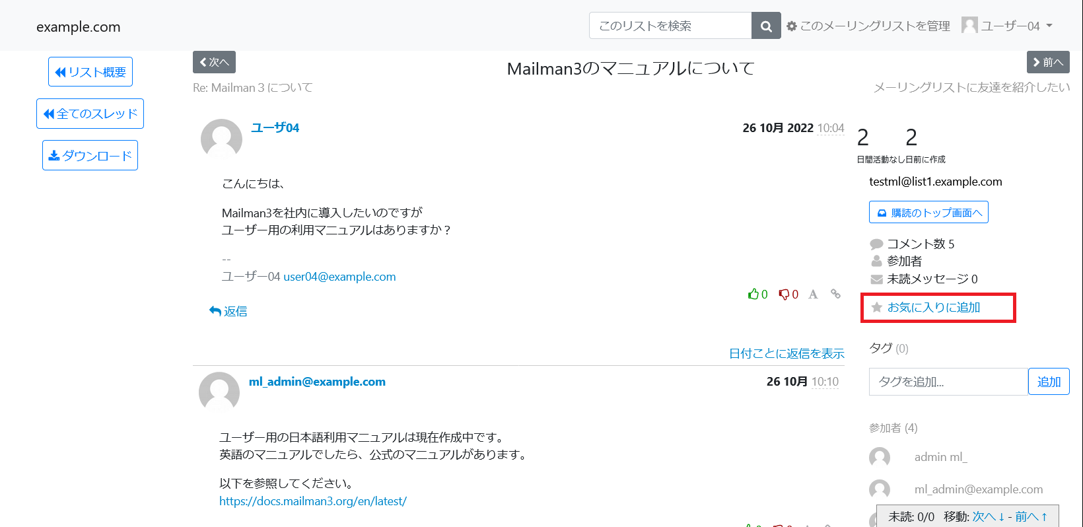
Task: Click the permalink chain icon of first message
Action: (835, 294)
